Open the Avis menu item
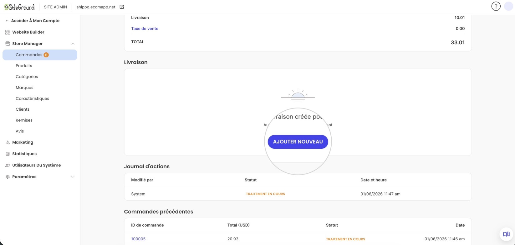 point(20,131)
